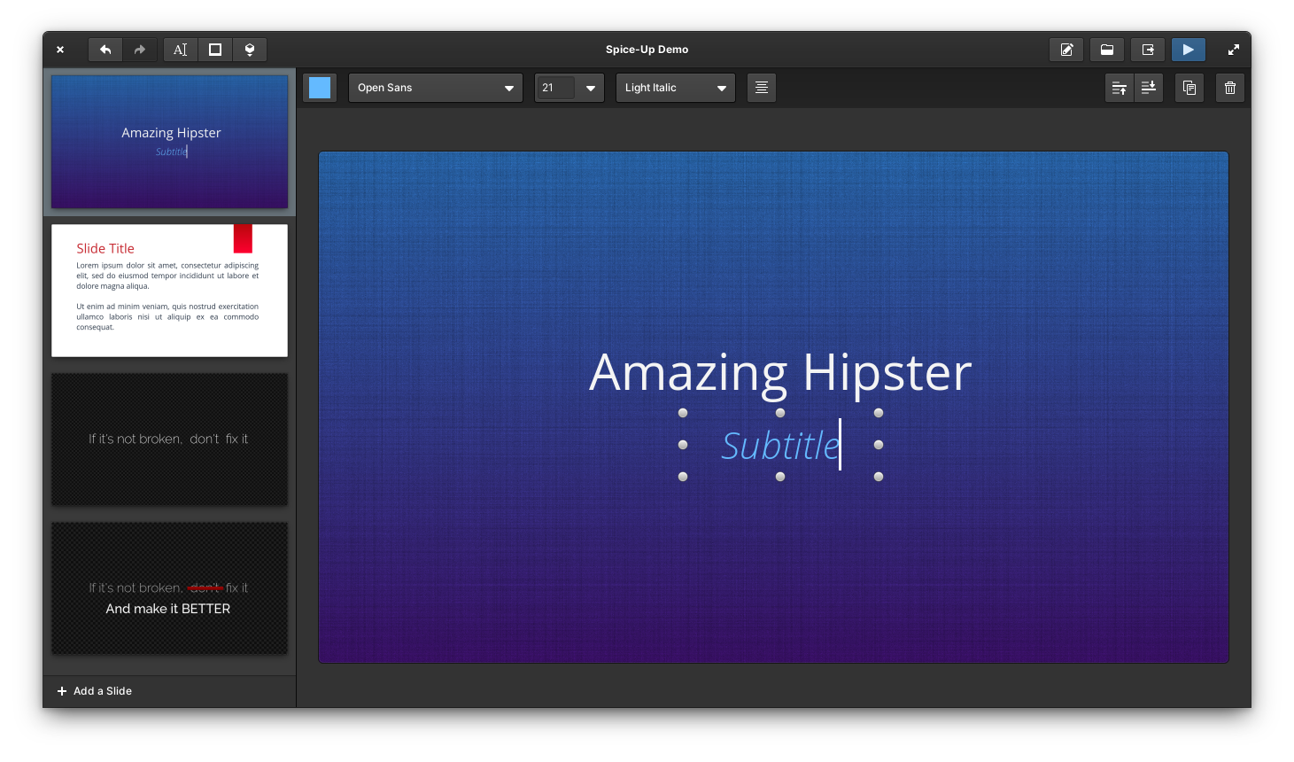Open a presentation with the folder icon

click(1107, 50)
